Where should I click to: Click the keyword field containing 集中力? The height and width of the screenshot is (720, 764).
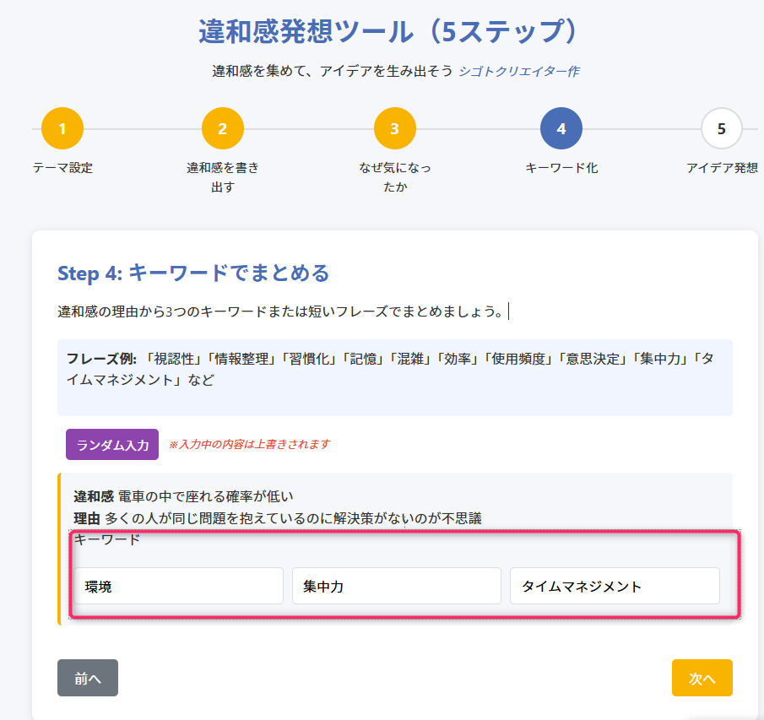click(x=396, y=586)
